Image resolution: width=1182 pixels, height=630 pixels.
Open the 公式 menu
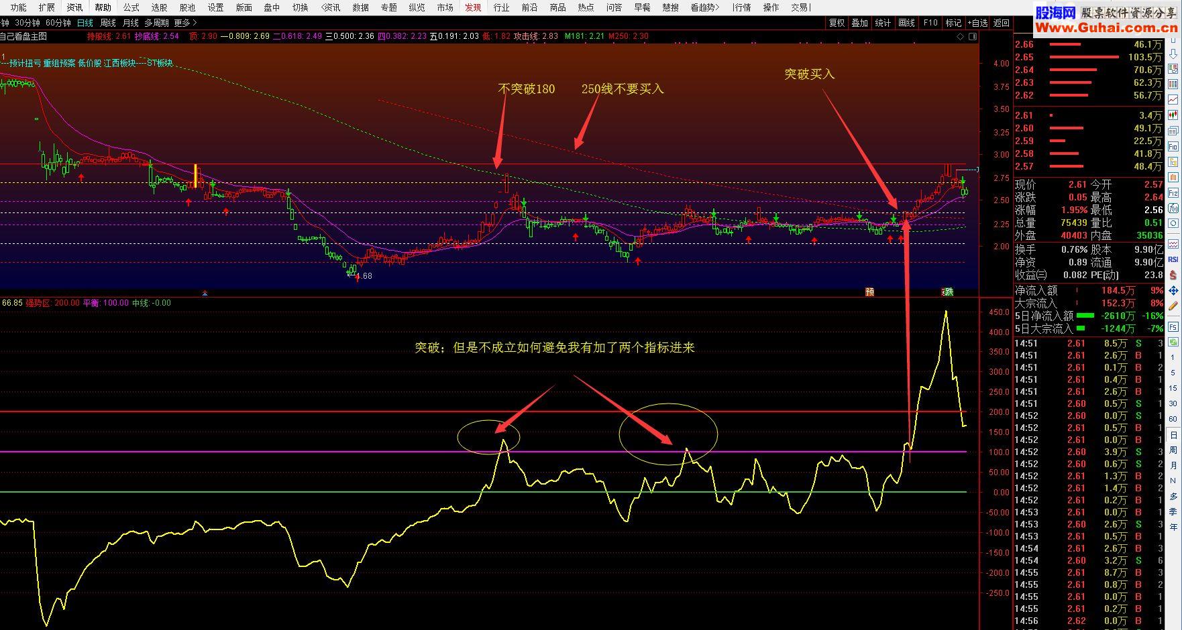pos(131,7)
